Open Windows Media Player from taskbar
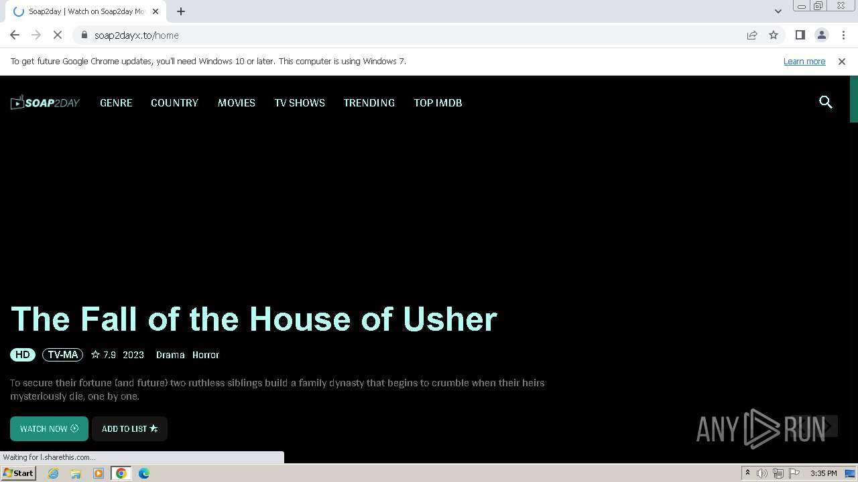 (99, 473)
